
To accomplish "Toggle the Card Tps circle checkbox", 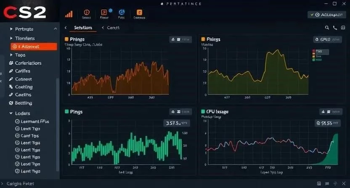I will tap(17, 136).
